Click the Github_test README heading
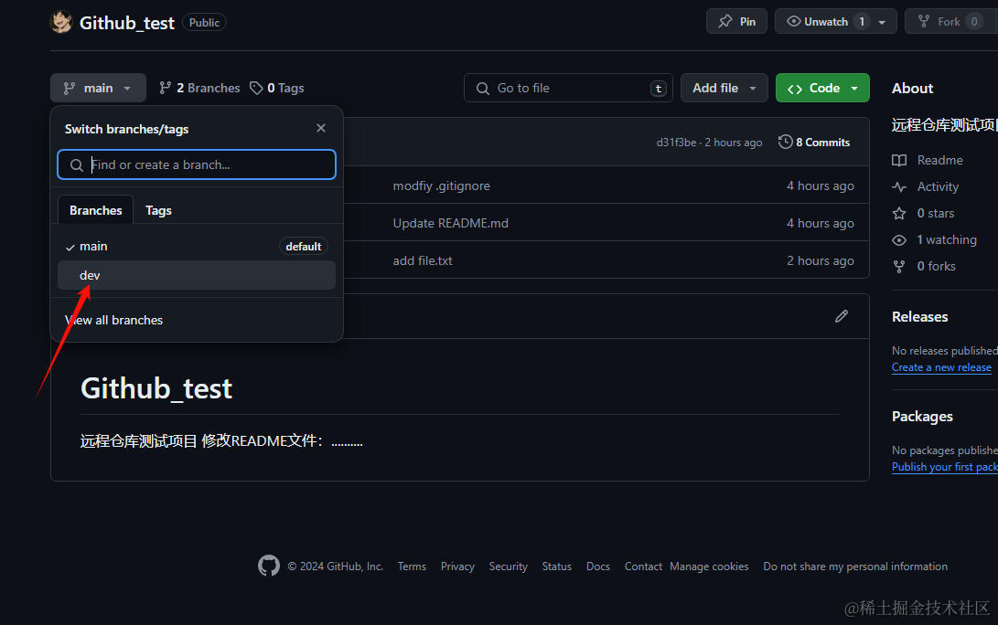The image size is (998, 625). point(156,388)
